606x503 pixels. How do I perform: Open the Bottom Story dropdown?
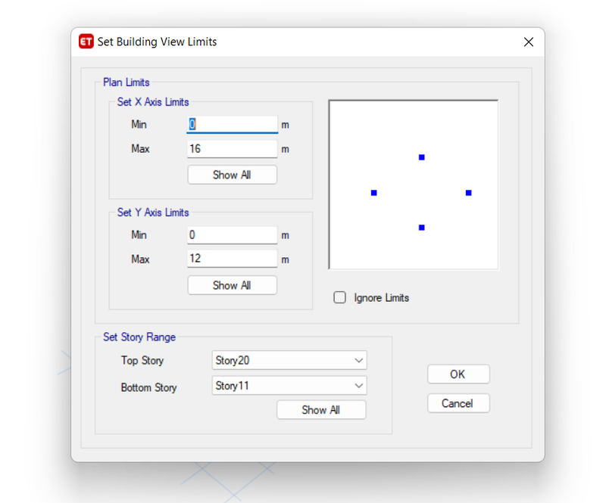click(x=289, y=386)
